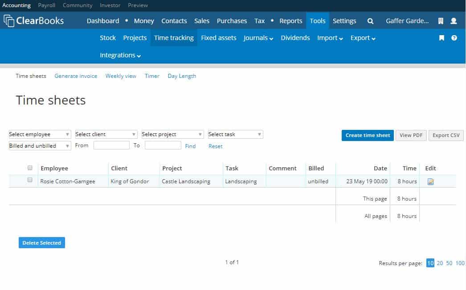Click the To date field
Viewport: 466px width, 290px height.
(x=163, y=145)
